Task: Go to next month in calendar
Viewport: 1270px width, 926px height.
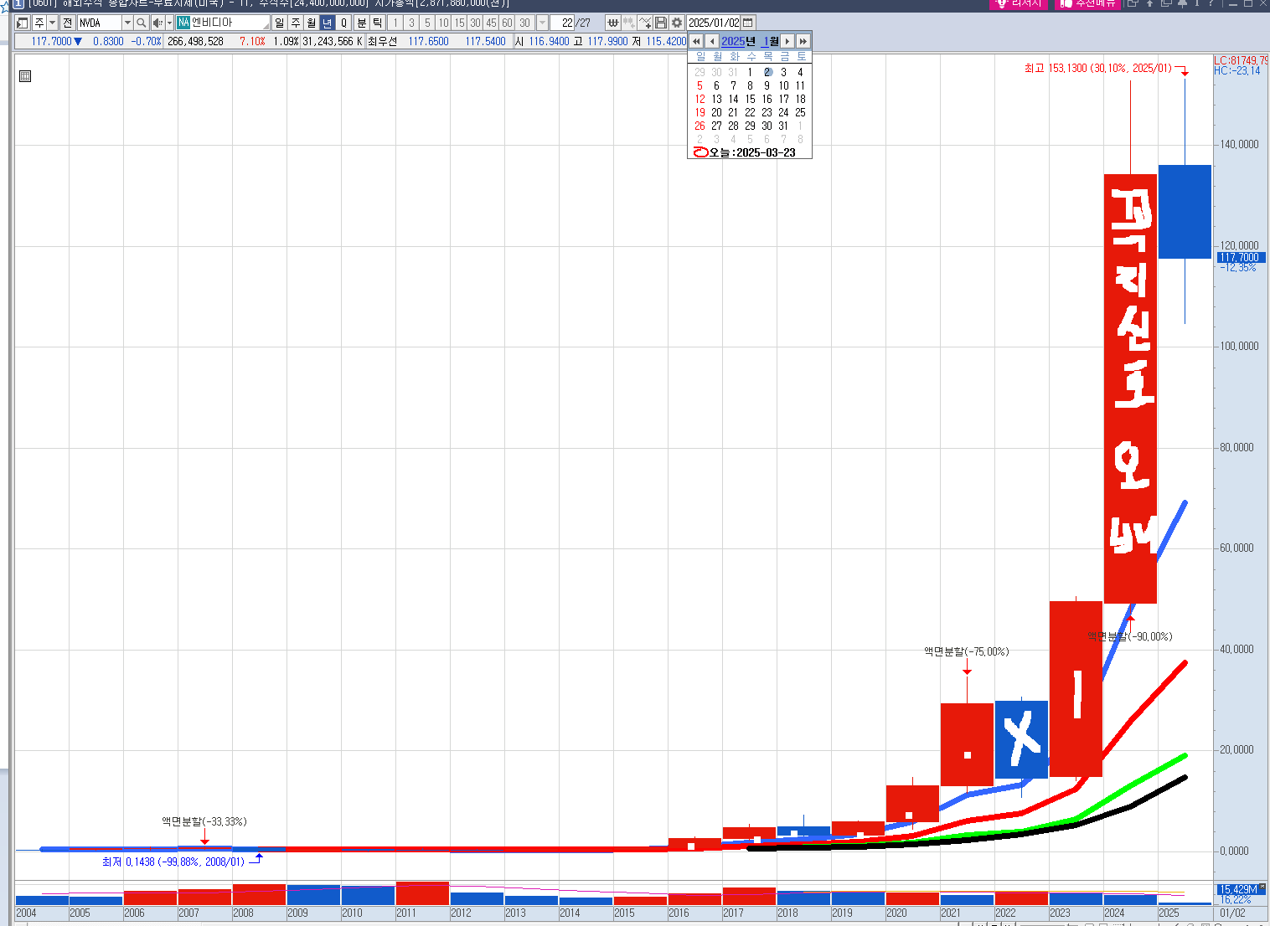Action: coord(787,41)
